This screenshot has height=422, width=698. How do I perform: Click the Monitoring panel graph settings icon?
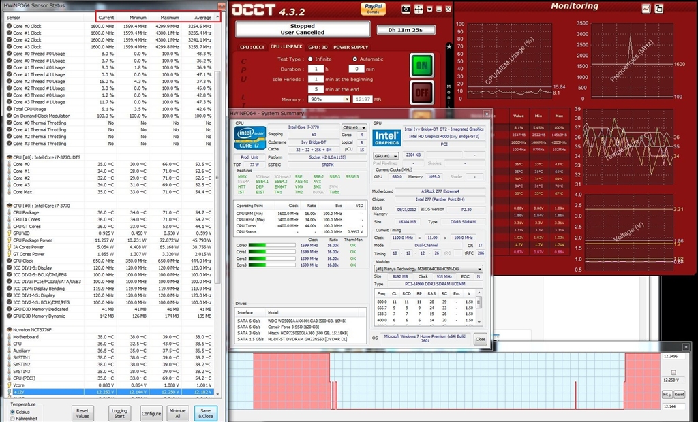pos(646,8)
